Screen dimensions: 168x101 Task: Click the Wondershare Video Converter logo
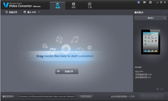point(22,5)
